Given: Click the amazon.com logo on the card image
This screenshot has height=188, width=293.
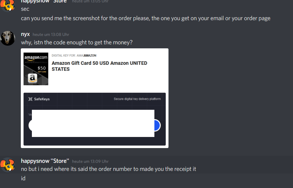Looking at the screenshot, I should [36, 57].
